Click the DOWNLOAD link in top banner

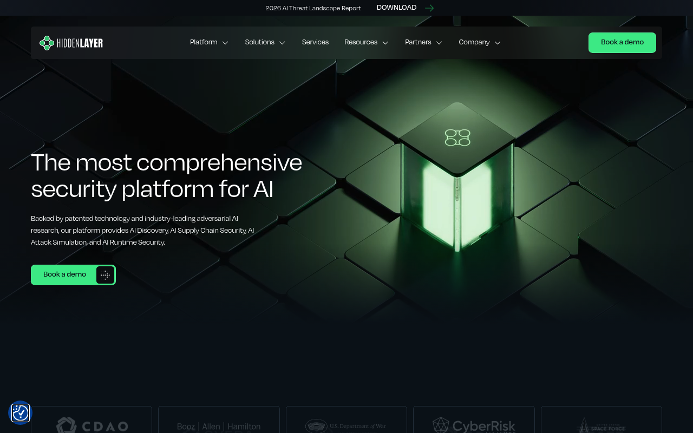pyautogui.click(x=396, y=8)
